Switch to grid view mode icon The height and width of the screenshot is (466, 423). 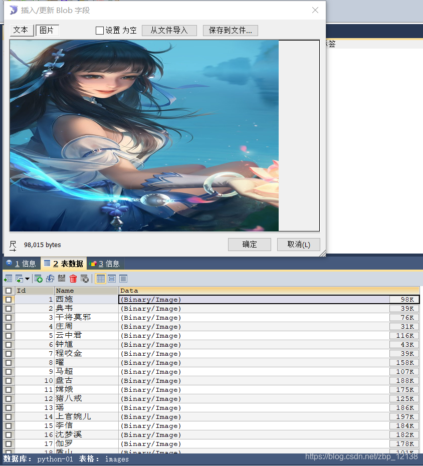tap(100, 279)
